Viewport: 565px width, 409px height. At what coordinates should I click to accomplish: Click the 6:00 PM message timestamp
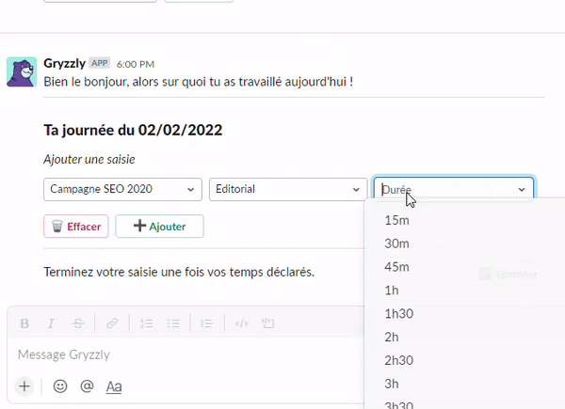[x=136, y=64]
